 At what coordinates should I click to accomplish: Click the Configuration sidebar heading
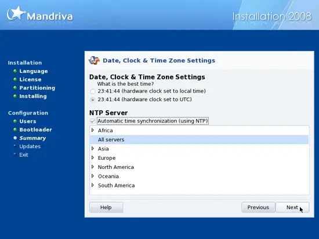(x=28, y=113)
